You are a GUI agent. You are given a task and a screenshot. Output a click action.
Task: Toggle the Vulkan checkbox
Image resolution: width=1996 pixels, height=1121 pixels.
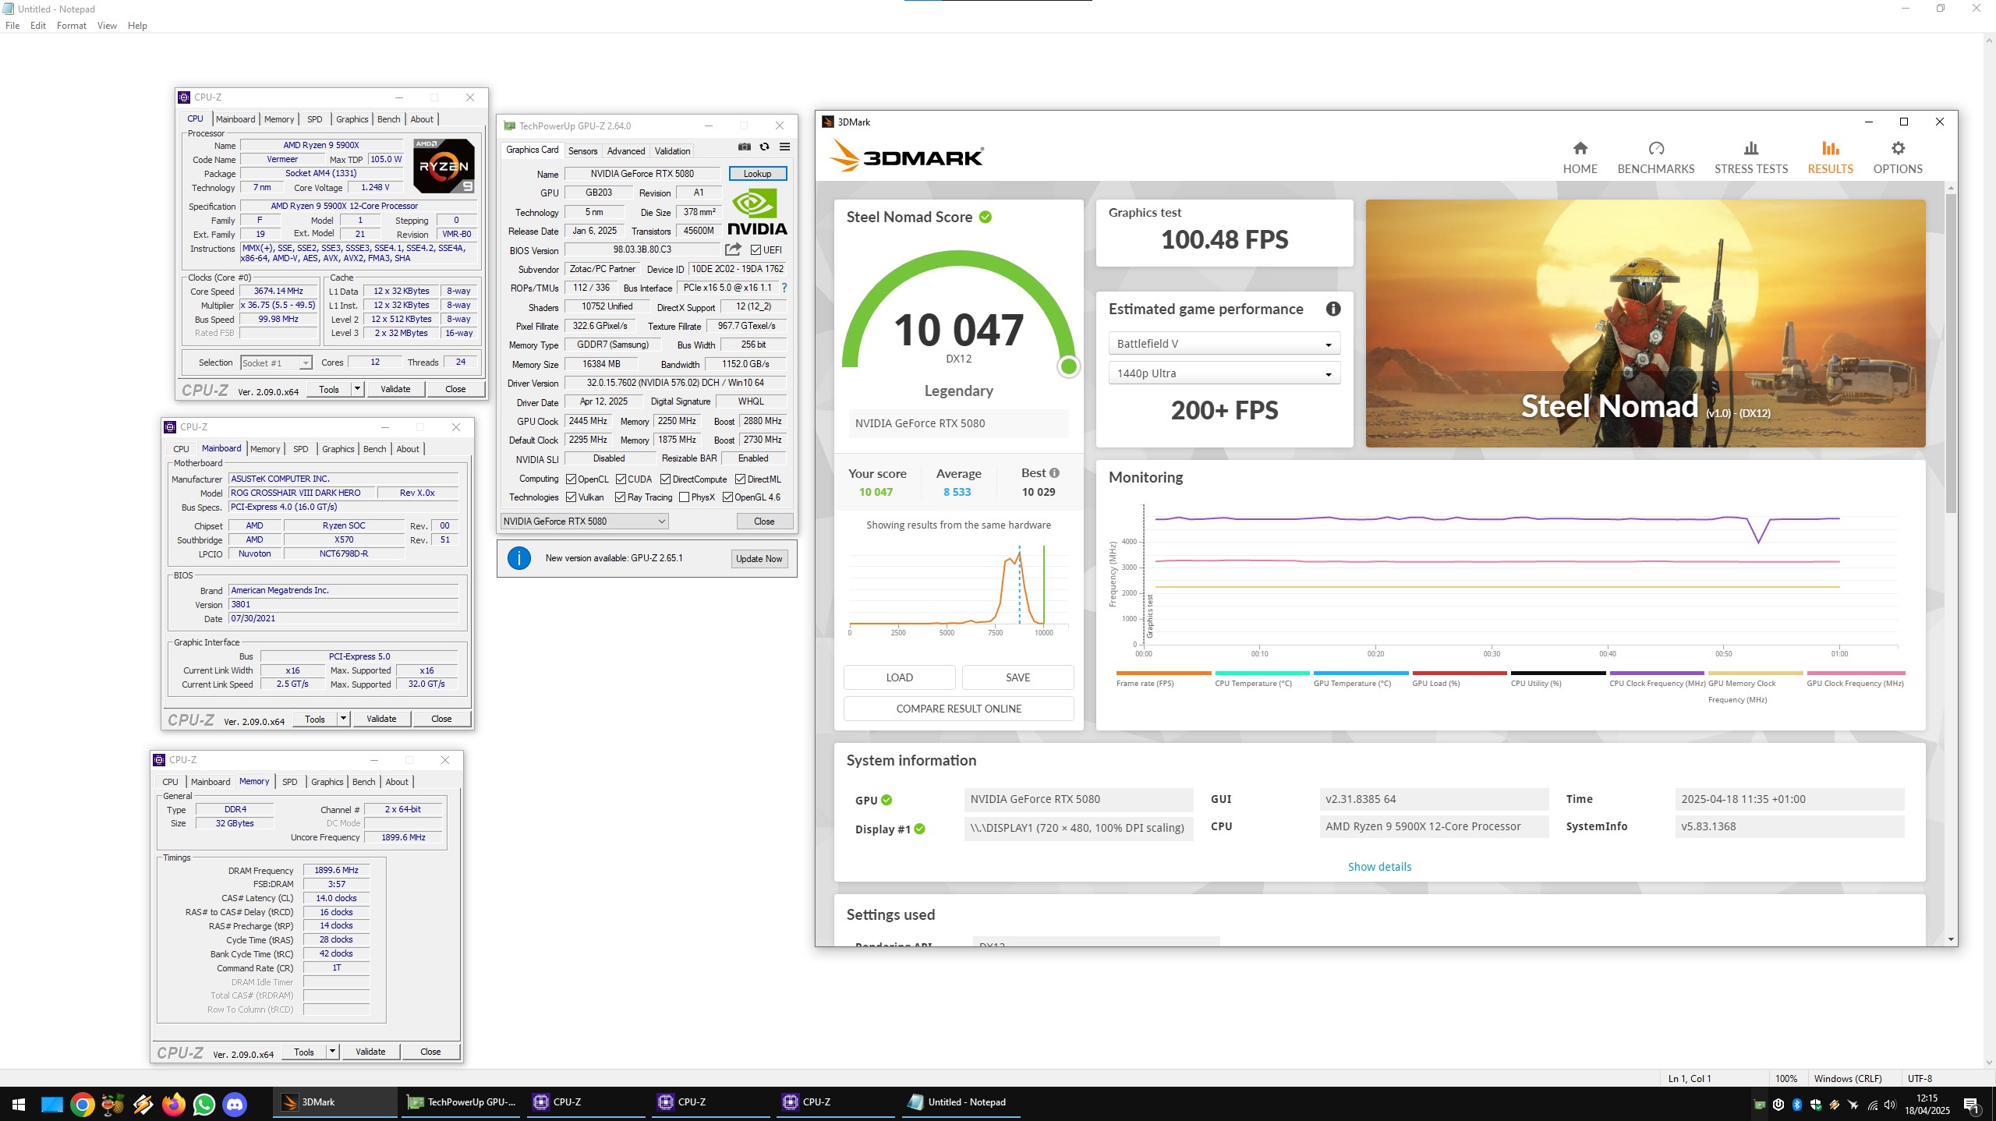[571, 497]
